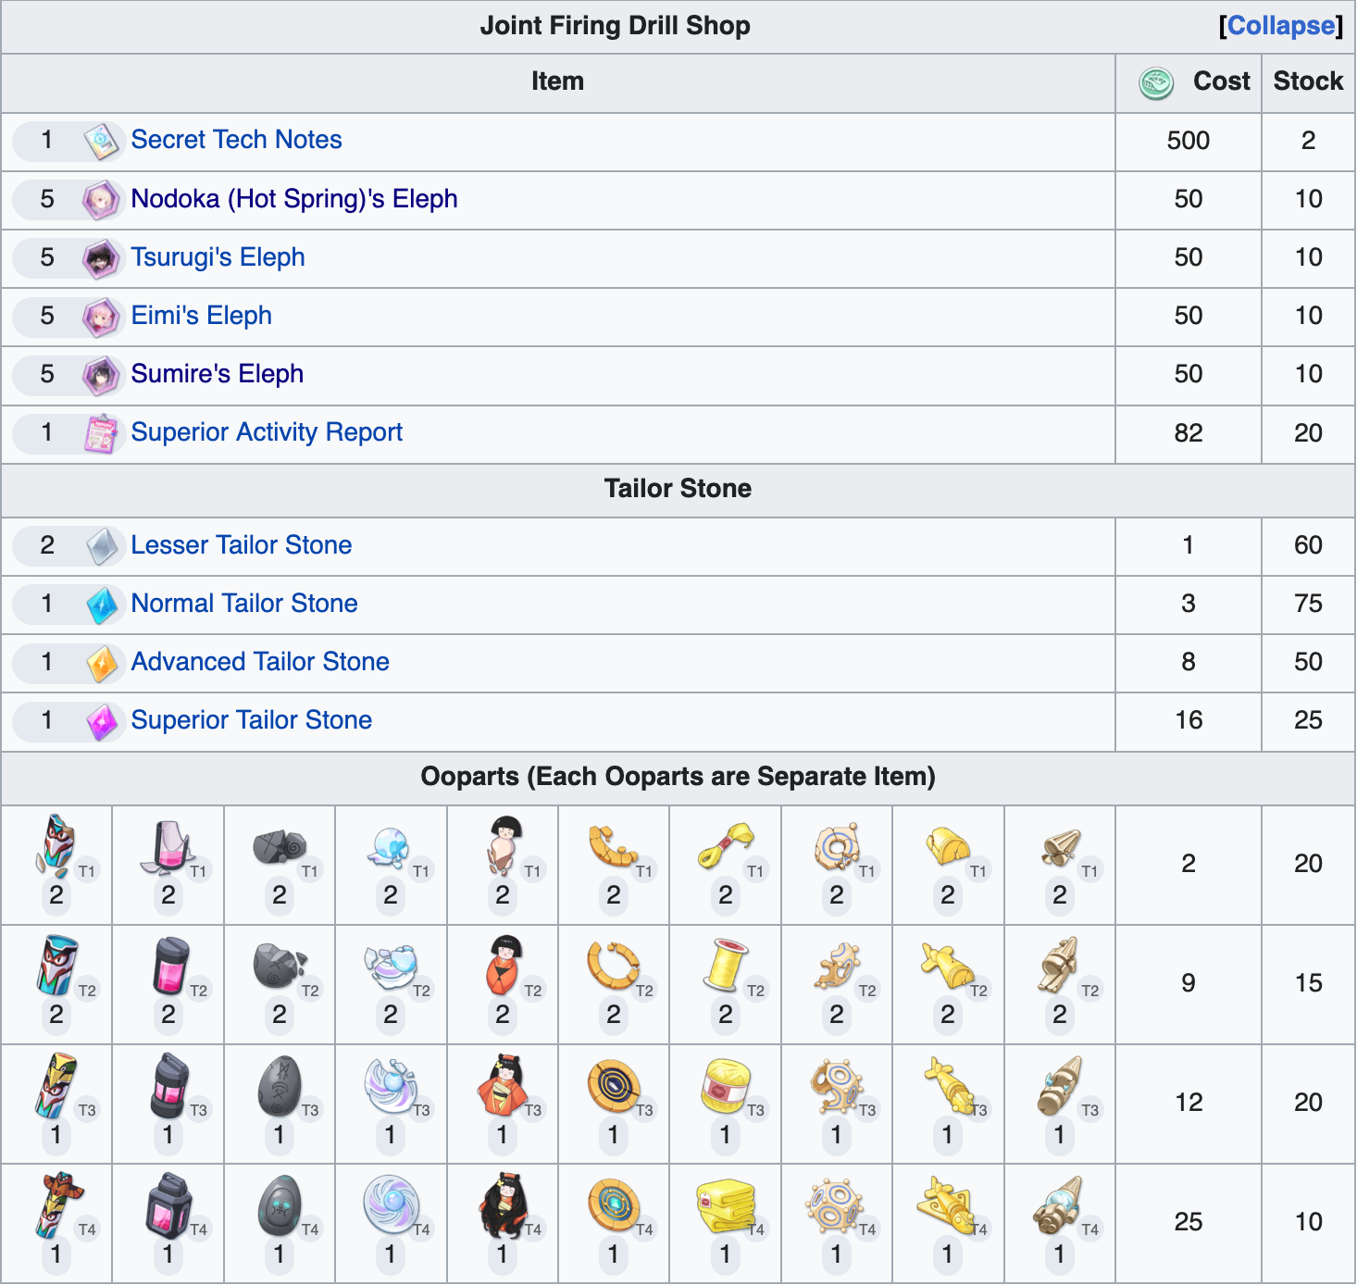Click the green currency icon beside Cost
1357x1285 pixels.
coord(1156,83)
